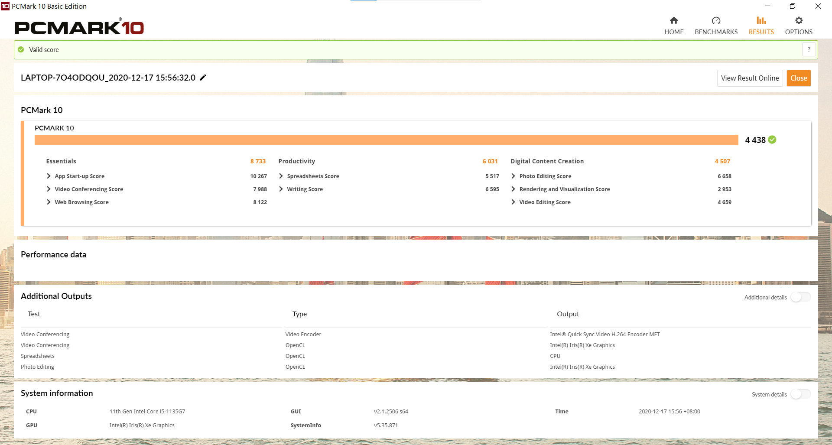Click the Output column header
Image resolution: width=832 pixels, height=445 pixels.
click(x=568, y=314)
